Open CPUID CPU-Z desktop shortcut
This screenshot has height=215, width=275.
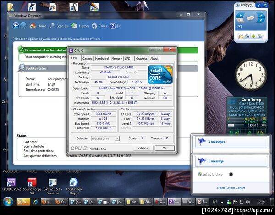click(11, 182)
